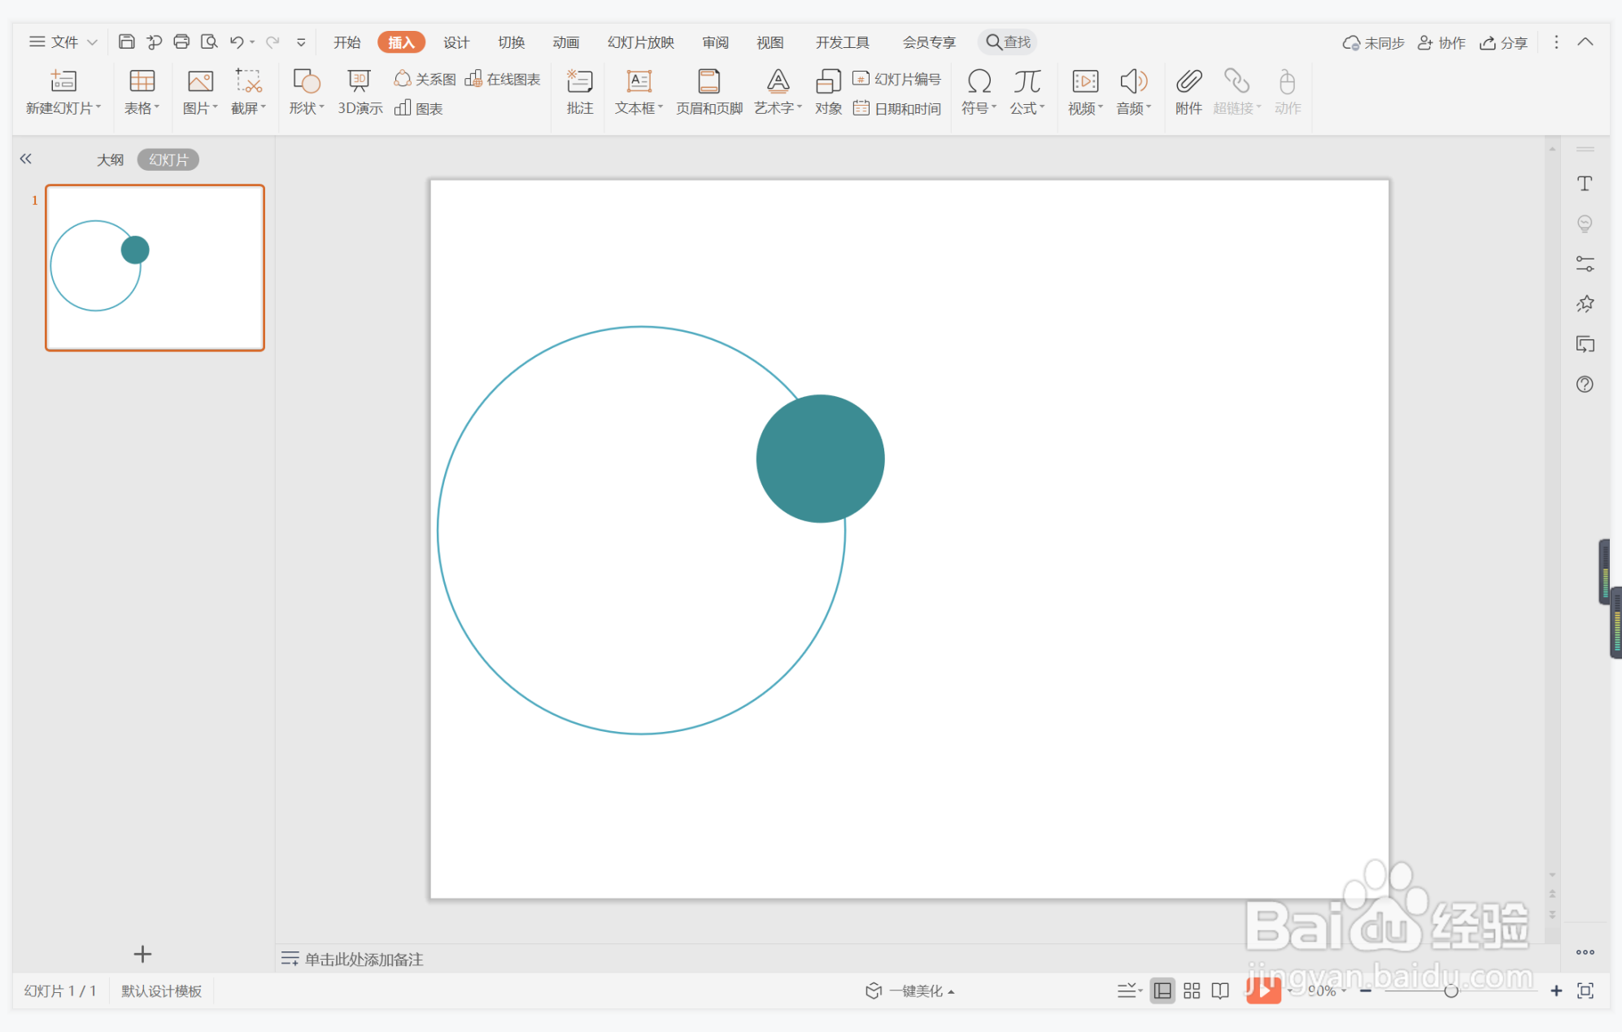Insert an attachment (附件)
1622x1032 pixels.
tap(1188, 91)
